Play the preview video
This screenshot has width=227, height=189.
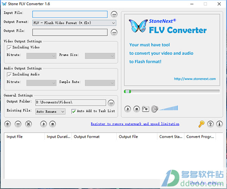pyautogui.click(x=127, y=109)
